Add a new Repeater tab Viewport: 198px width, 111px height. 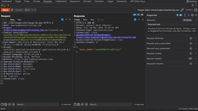(8, 5)
